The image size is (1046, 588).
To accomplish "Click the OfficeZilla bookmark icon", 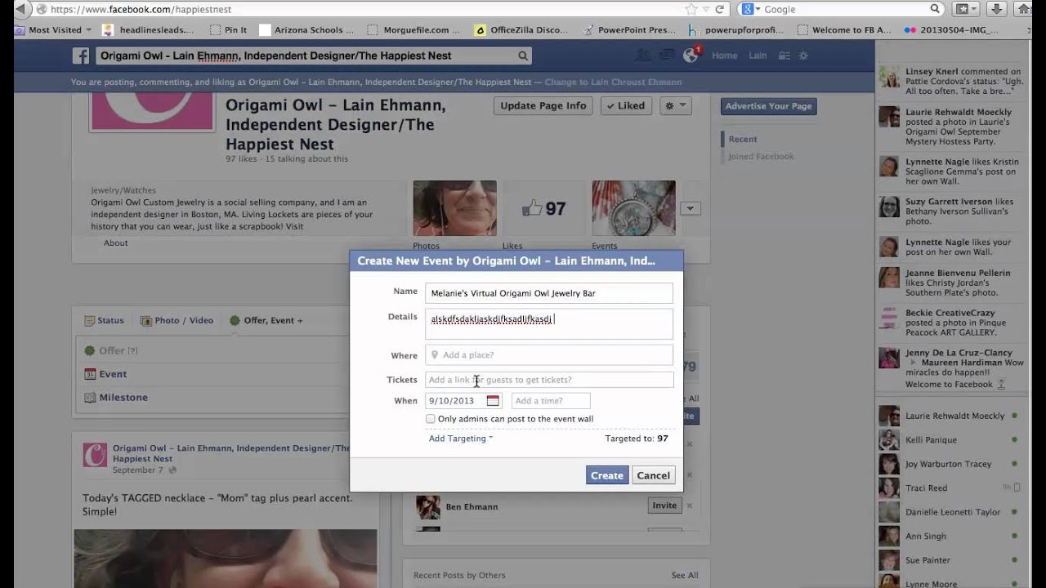I will 481,30.
